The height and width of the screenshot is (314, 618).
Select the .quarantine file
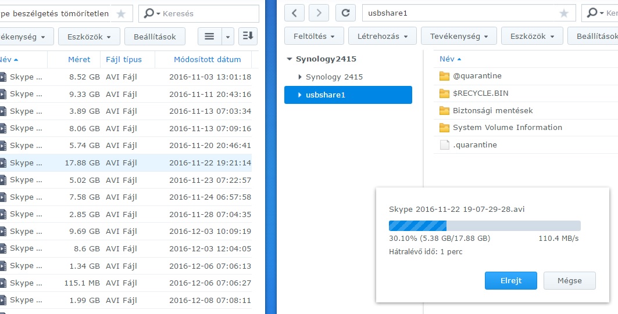[526, 145]
